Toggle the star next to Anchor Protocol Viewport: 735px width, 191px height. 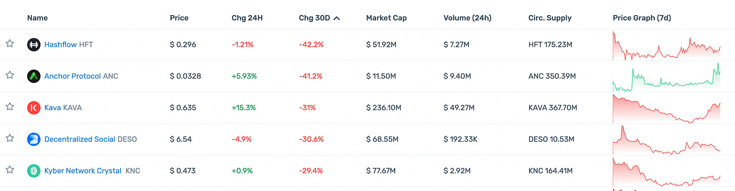(x=10, y=75)
